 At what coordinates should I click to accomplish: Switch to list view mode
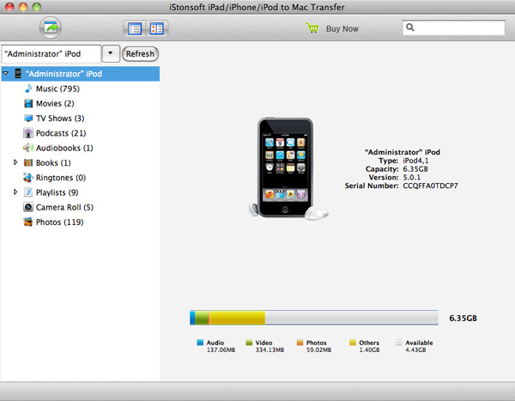coord(134,28)
